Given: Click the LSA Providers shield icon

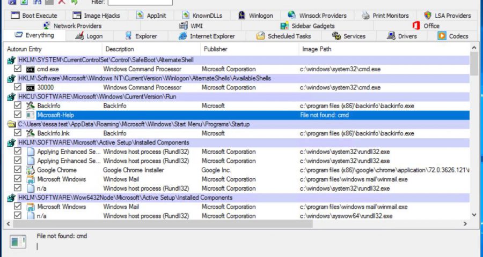Looking at the screenshot, I should click(x=428, y=15).
